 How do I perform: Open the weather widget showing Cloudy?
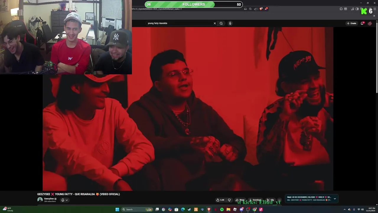point(8,209)
